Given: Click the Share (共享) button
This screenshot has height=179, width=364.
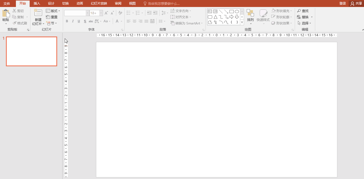Looking at the screenshot, I should coord(356,3).
